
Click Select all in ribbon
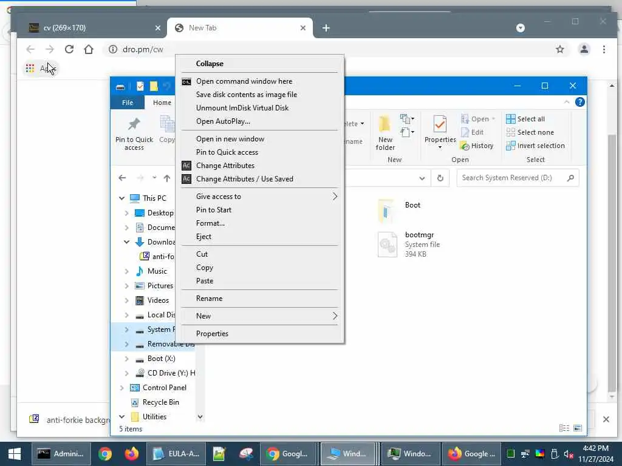coord(525,119)
